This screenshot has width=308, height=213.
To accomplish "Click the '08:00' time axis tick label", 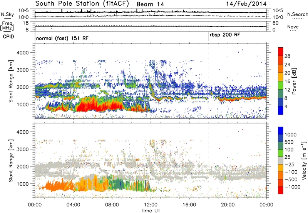I will pyautogui.click(x=112, y=205).
